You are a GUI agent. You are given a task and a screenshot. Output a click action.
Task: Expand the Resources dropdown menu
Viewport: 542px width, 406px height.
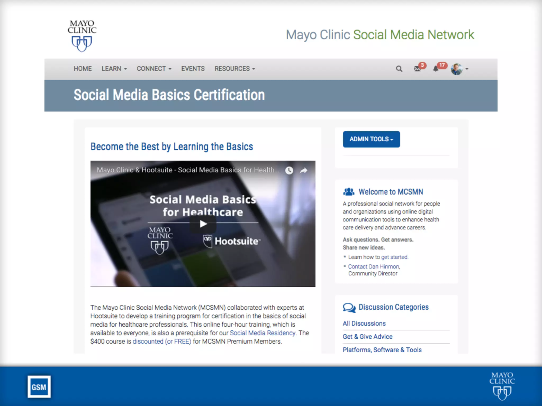(x=234, y=69)
